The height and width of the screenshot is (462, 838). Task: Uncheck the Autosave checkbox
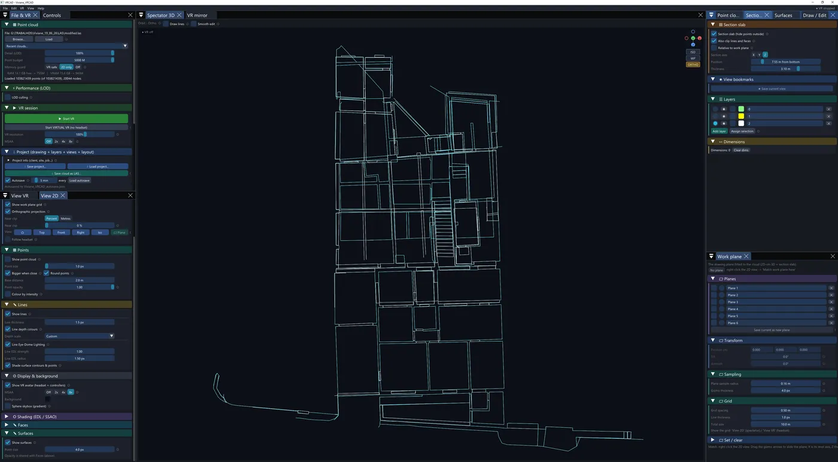[8, 180]
